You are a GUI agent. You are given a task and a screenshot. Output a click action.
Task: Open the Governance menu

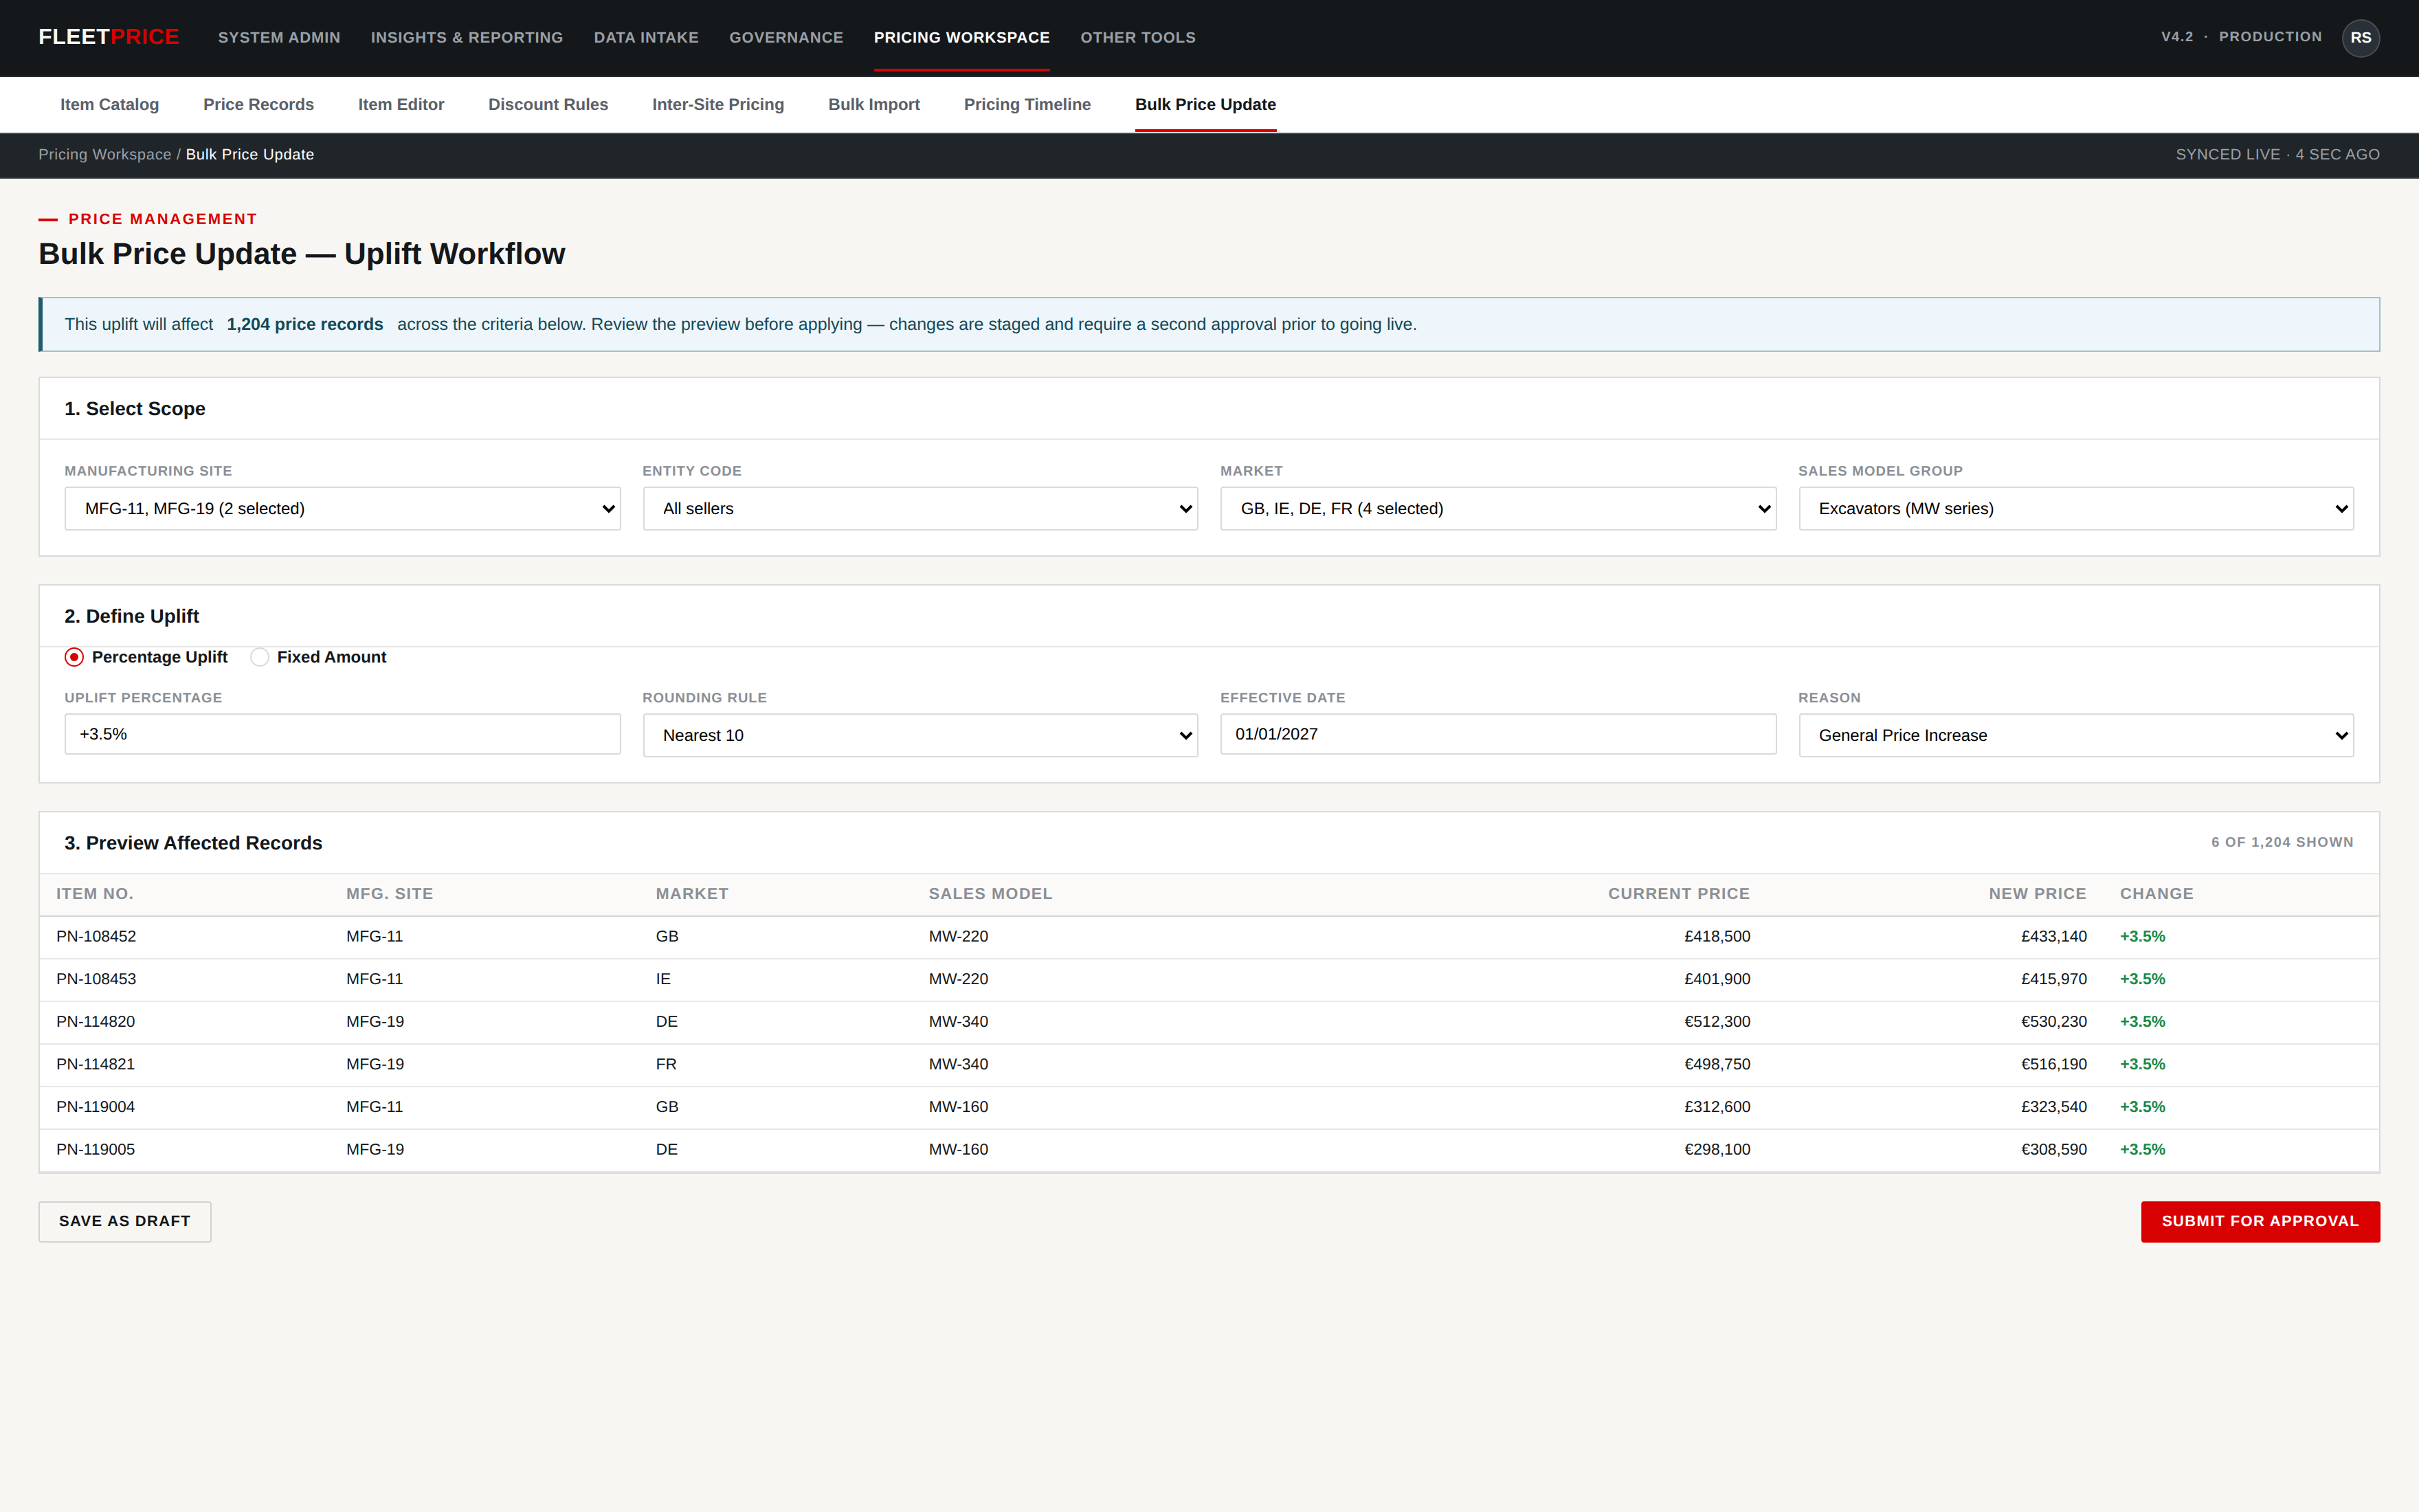click(785, 37)
